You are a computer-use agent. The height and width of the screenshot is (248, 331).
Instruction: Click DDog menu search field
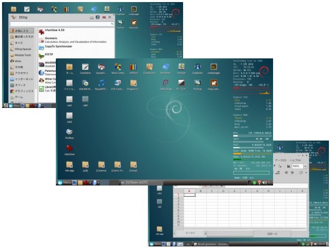[62, 24]
